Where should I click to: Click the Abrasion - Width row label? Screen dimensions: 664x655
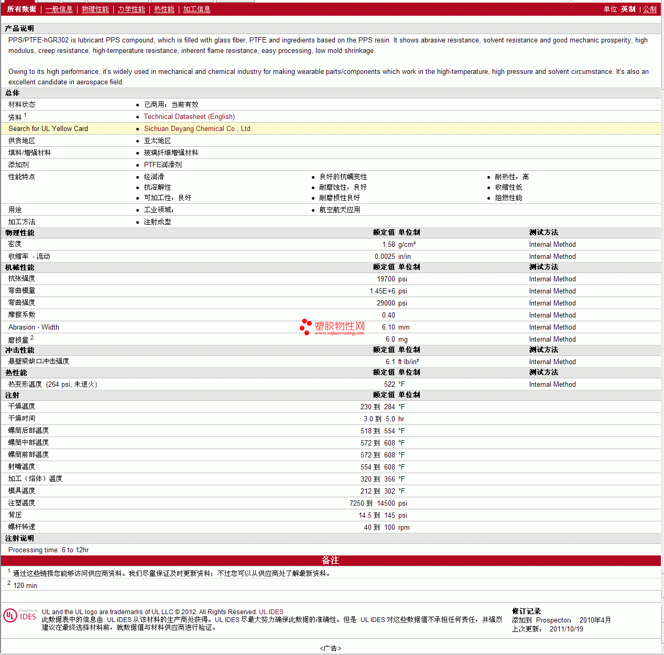tap(34, 327)
